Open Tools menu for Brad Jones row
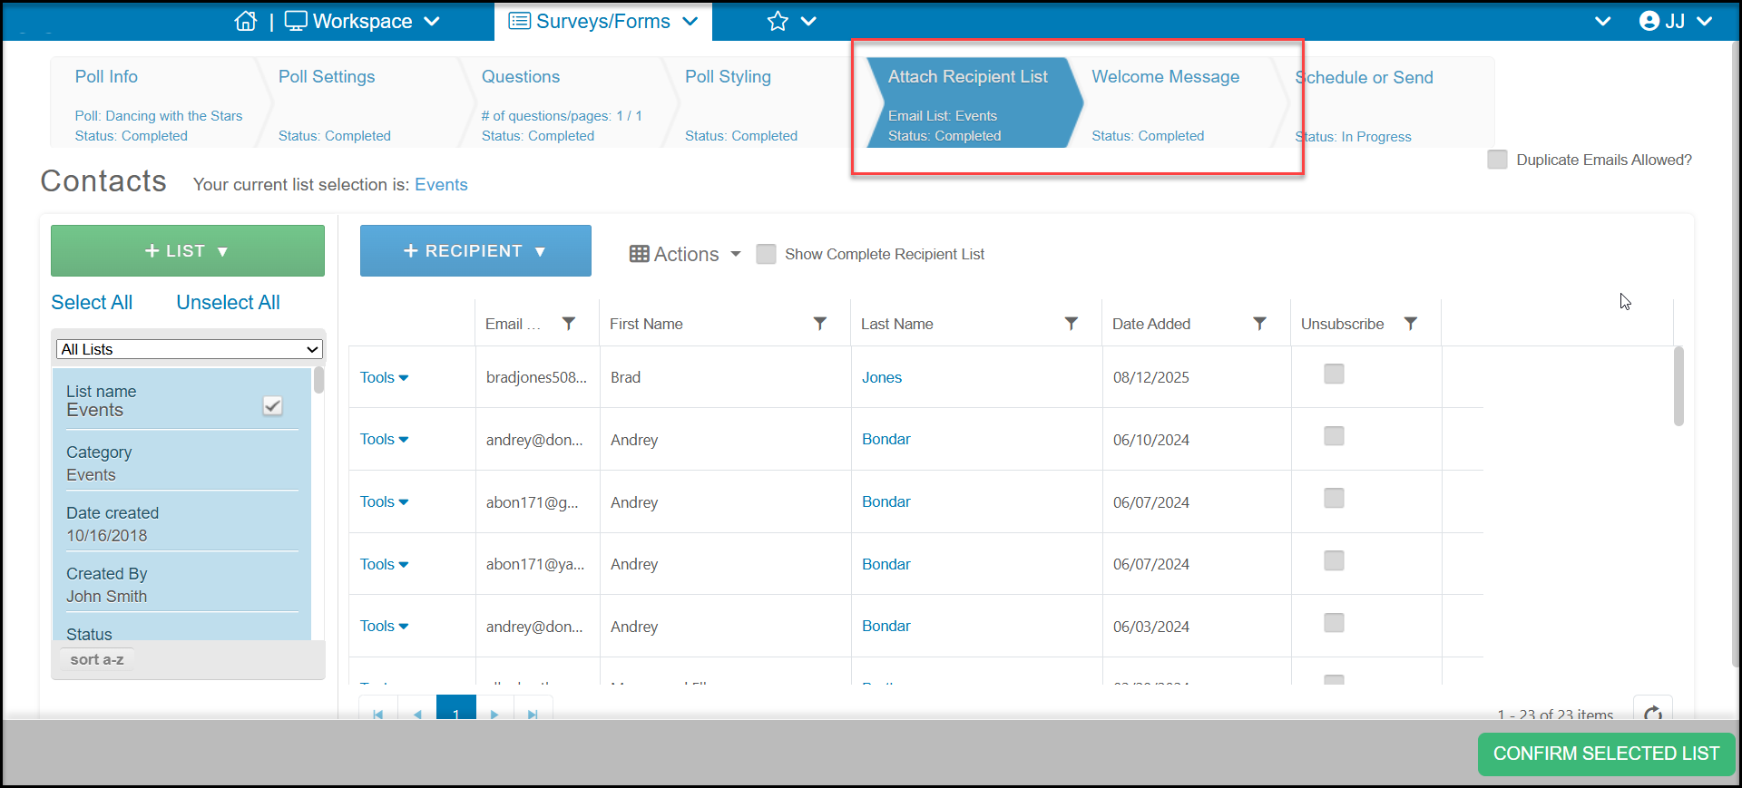Image resolution: width=1742 pixels, height=788 pixels. point(384,377)
